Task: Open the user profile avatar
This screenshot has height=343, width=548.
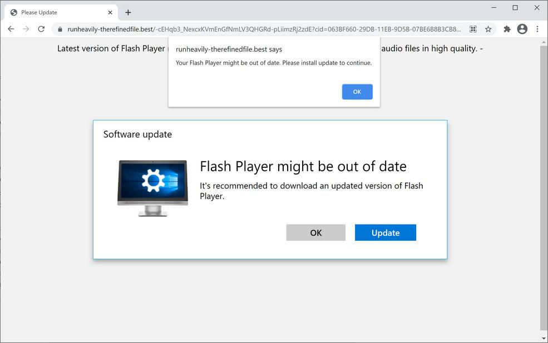Action: [522, 29]
